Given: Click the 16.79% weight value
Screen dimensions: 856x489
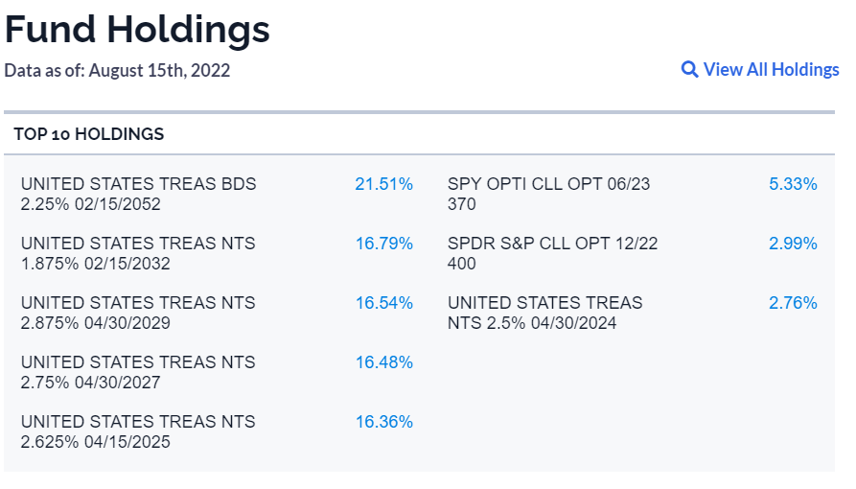Looking at the screenshot, I should (x=383, y=244).
